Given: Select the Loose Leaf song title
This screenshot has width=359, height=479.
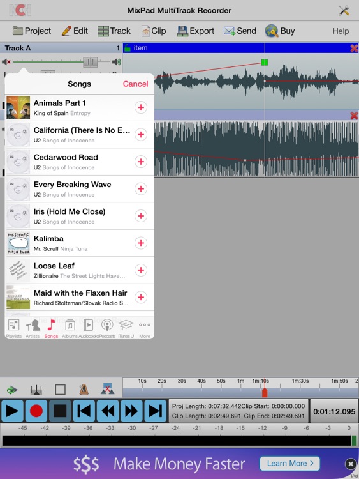Looking at the screenshot, I should (x=54, y=266).
